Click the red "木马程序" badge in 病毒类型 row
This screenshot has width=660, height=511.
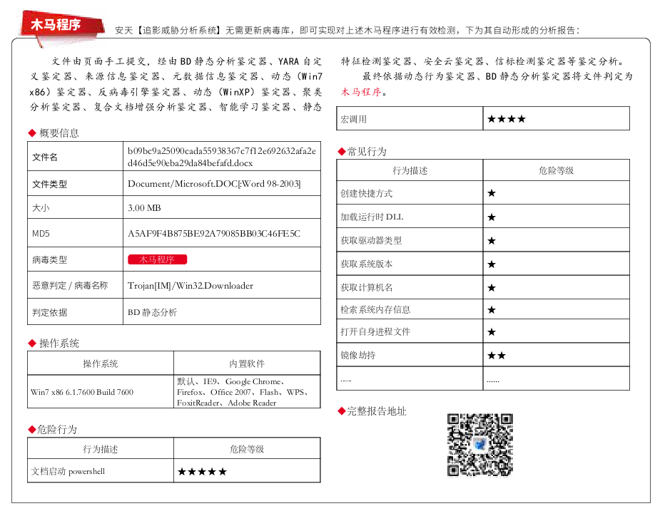(x=158, y=259)
